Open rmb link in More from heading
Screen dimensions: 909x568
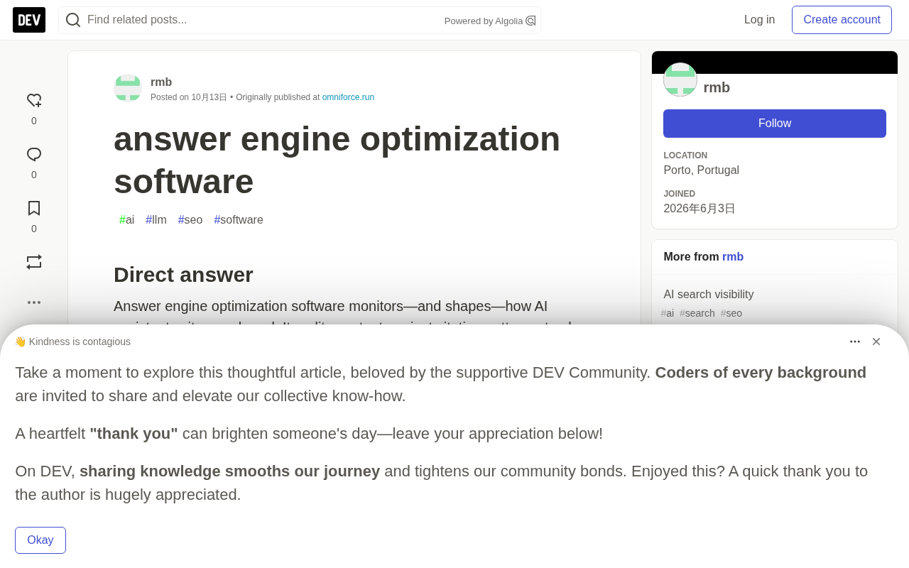tap(733, 257)
